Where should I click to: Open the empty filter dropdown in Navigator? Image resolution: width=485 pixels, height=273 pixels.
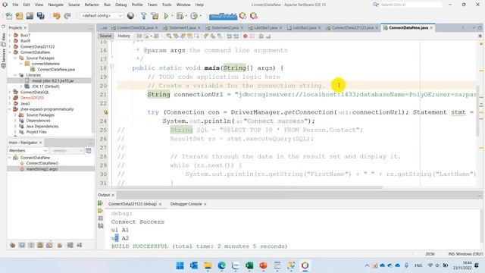click(67, 150)
